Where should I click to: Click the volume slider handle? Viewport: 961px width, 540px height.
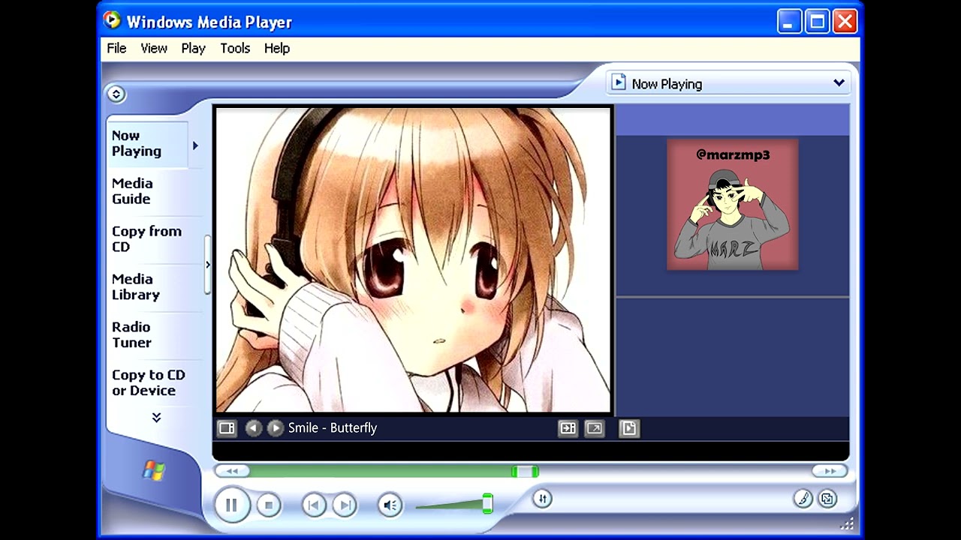pyautogui.click(x=487, y=503)
